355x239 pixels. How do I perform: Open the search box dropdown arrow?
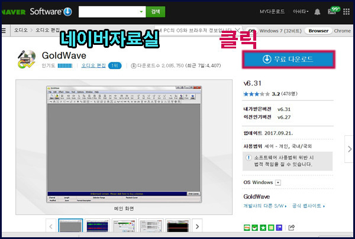pos(141,12)
